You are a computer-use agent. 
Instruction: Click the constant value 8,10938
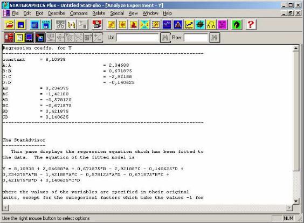click(56, 59)
